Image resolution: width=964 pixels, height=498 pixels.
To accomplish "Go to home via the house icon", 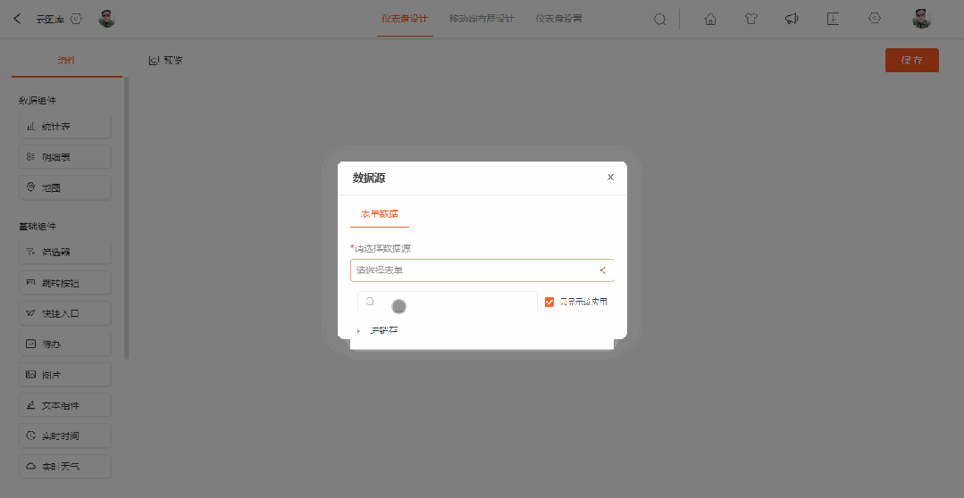I will click(x=710, y=19).
